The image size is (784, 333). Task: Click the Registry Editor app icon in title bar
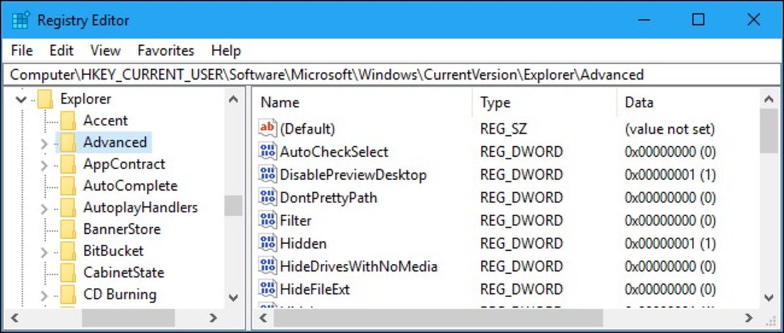coord(20,20)
